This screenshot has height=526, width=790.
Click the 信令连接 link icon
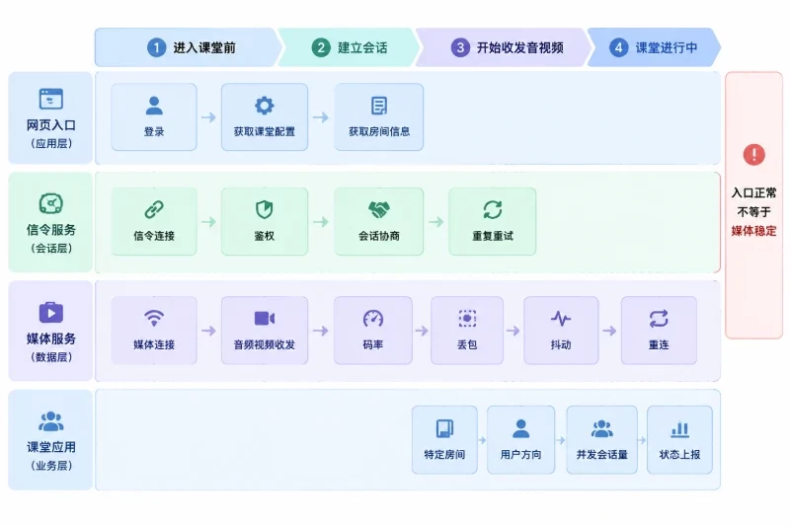click(x=154, y=210)
